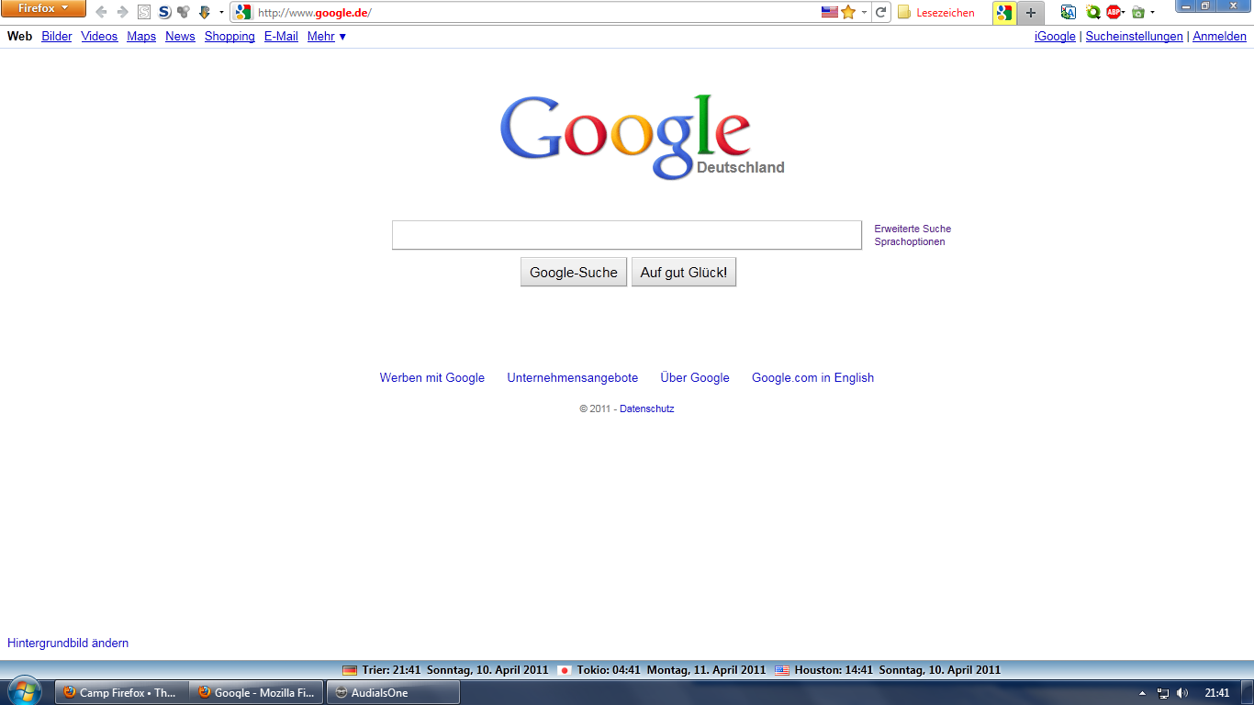The image size is (1254, 705).
Task: Click the Google favicon in the address bar
Action: 242,13
